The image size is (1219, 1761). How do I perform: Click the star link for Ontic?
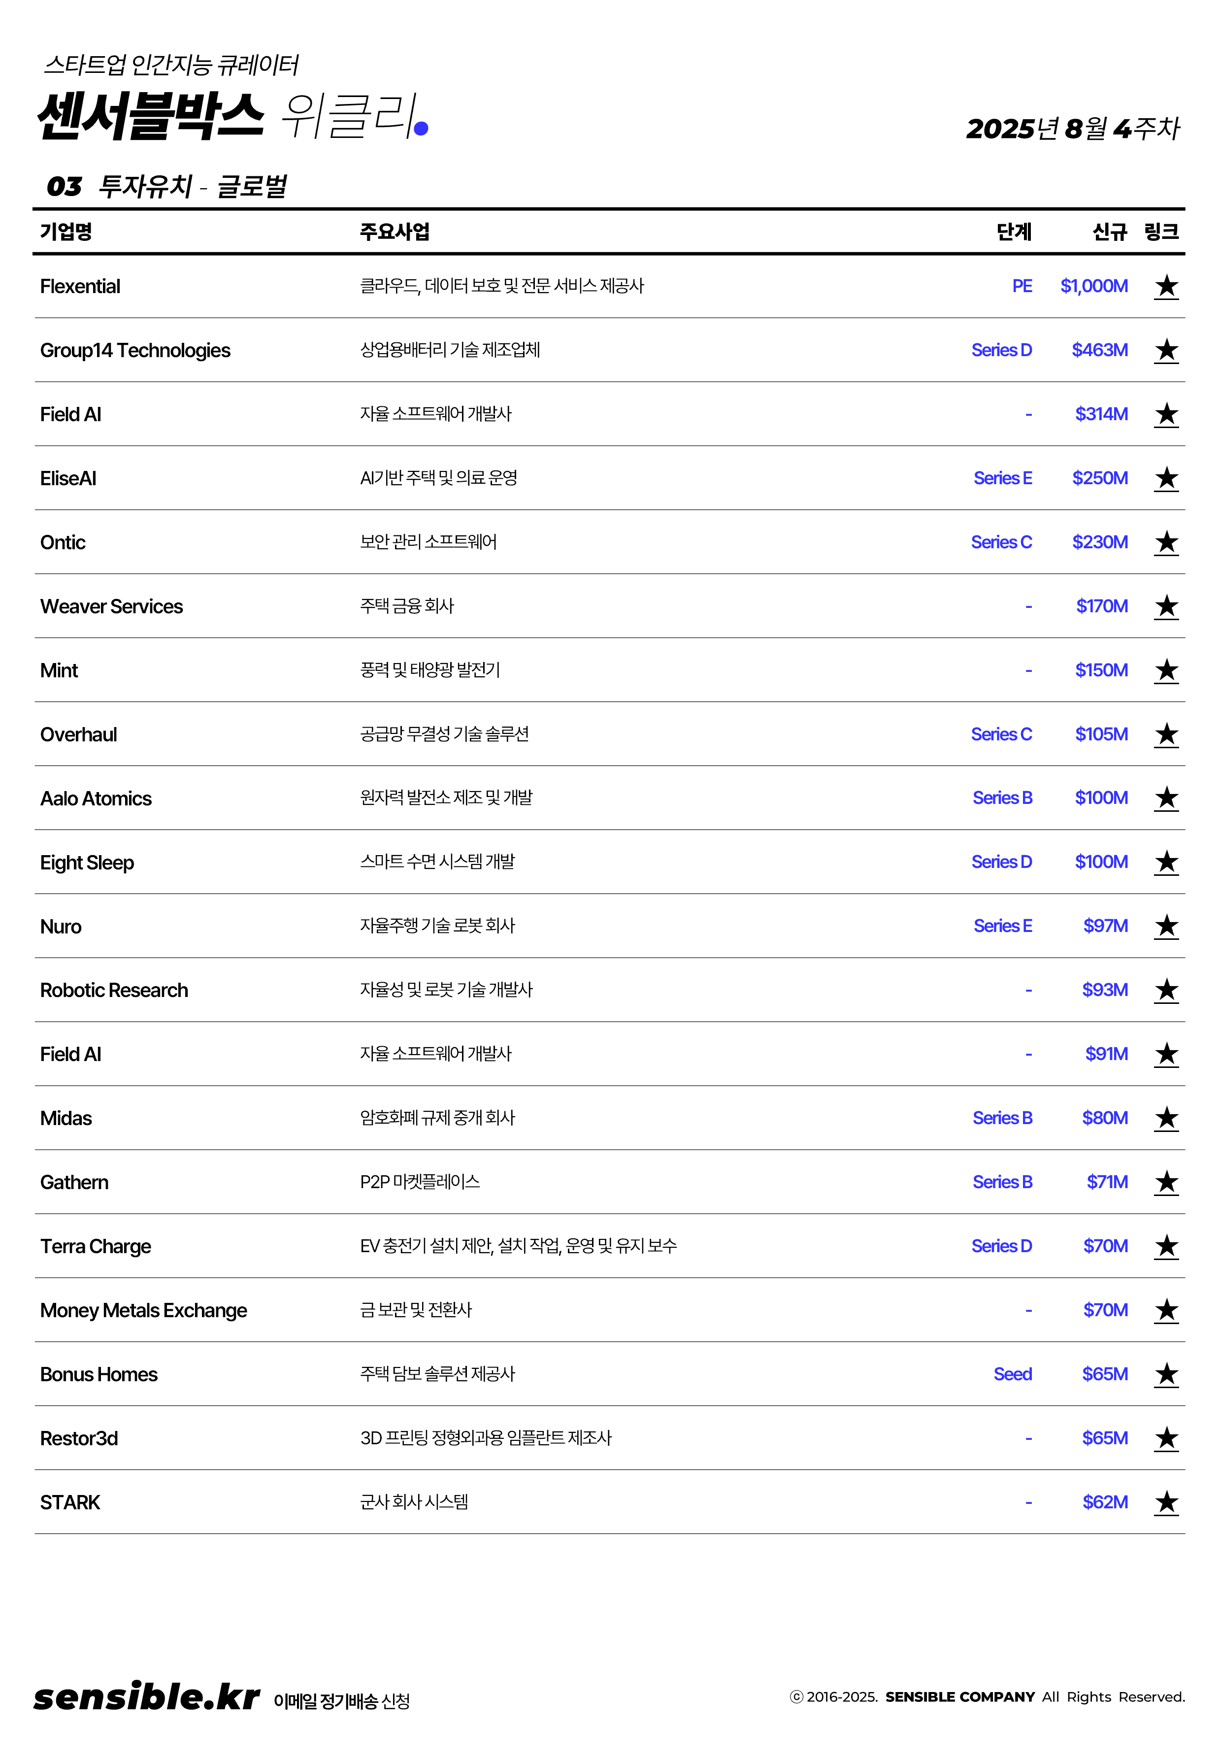point(1165,543)
